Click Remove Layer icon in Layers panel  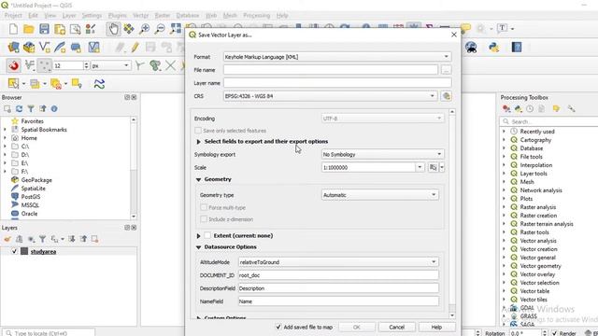[94, 239]
